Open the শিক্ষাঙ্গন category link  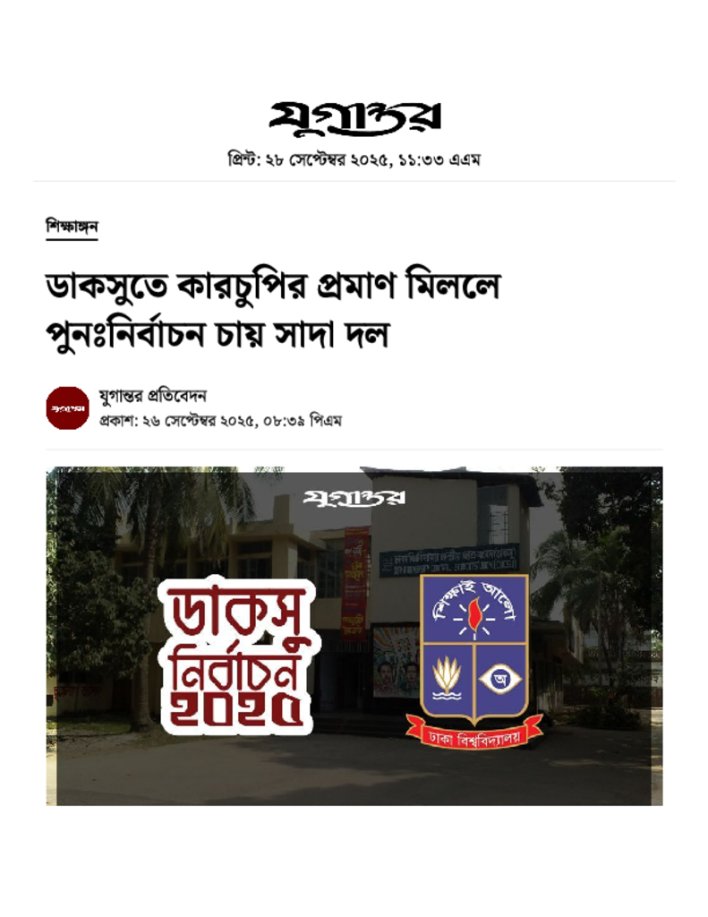pyautogui.click(x=72, y=227)
